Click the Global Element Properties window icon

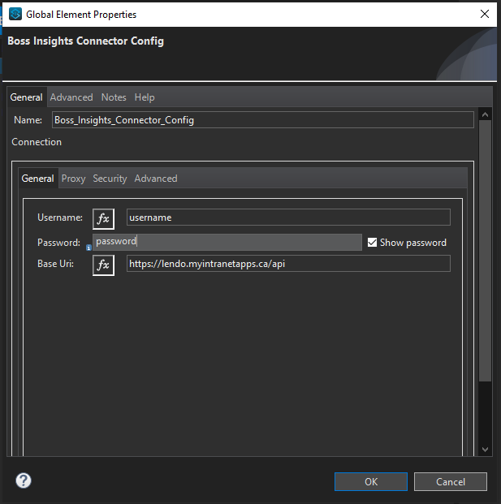point(15,15)
